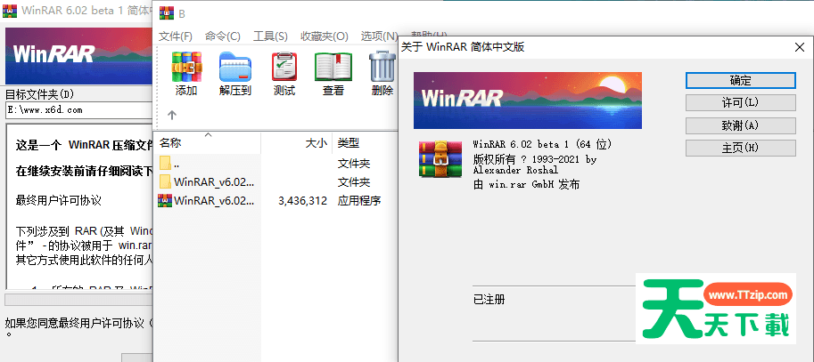Close the About WinRAR dialog

800,48
